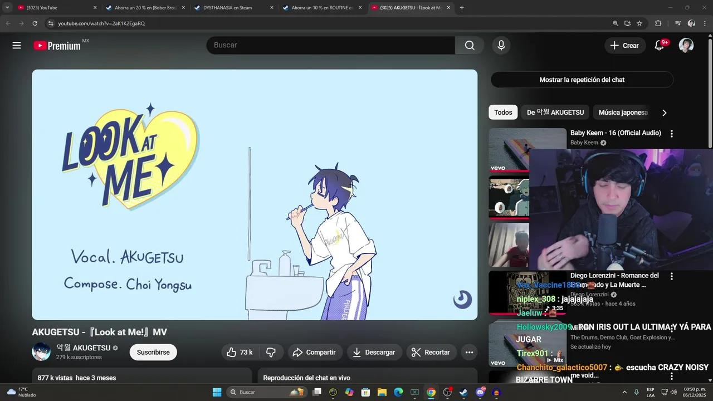Viewport: 713px width, 401px height.
Task: Go back in browser history
Action: 8,23
